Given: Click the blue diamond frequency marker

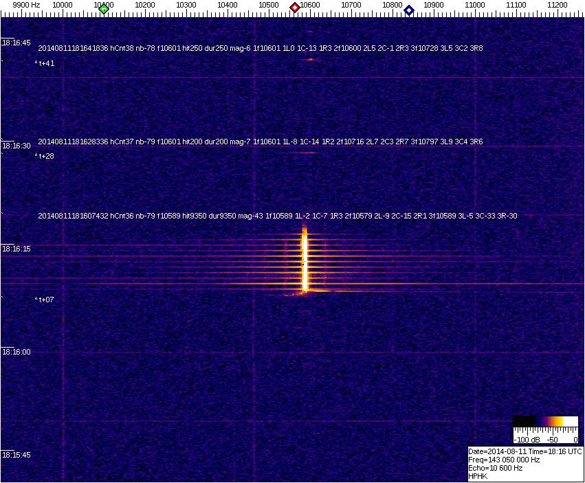Looking at the screenshot, I should (x=409, y=10).
